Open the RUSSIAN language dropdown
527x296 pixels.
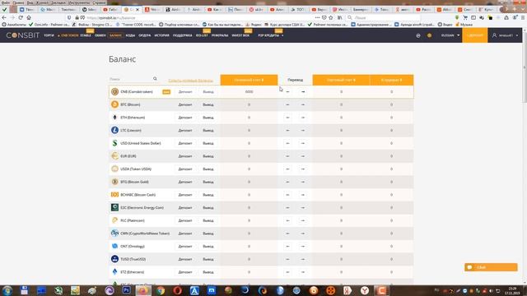point(450,35)
